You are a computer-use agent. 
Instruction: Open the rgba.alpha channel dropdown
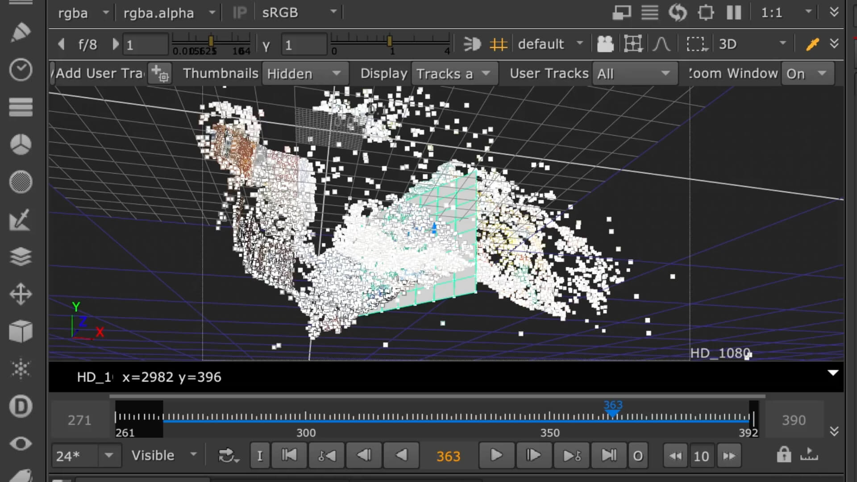pyautogui.click(x=170, y=12)
